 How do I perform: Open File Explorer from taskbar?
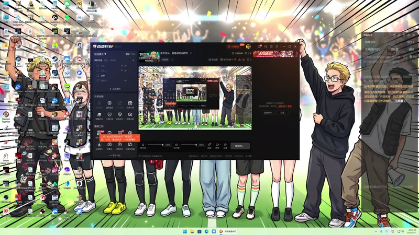pos(192,231)
